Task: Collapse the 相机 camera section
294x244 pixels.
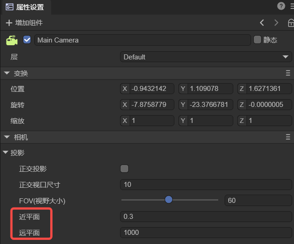Action: click(7, 137)
